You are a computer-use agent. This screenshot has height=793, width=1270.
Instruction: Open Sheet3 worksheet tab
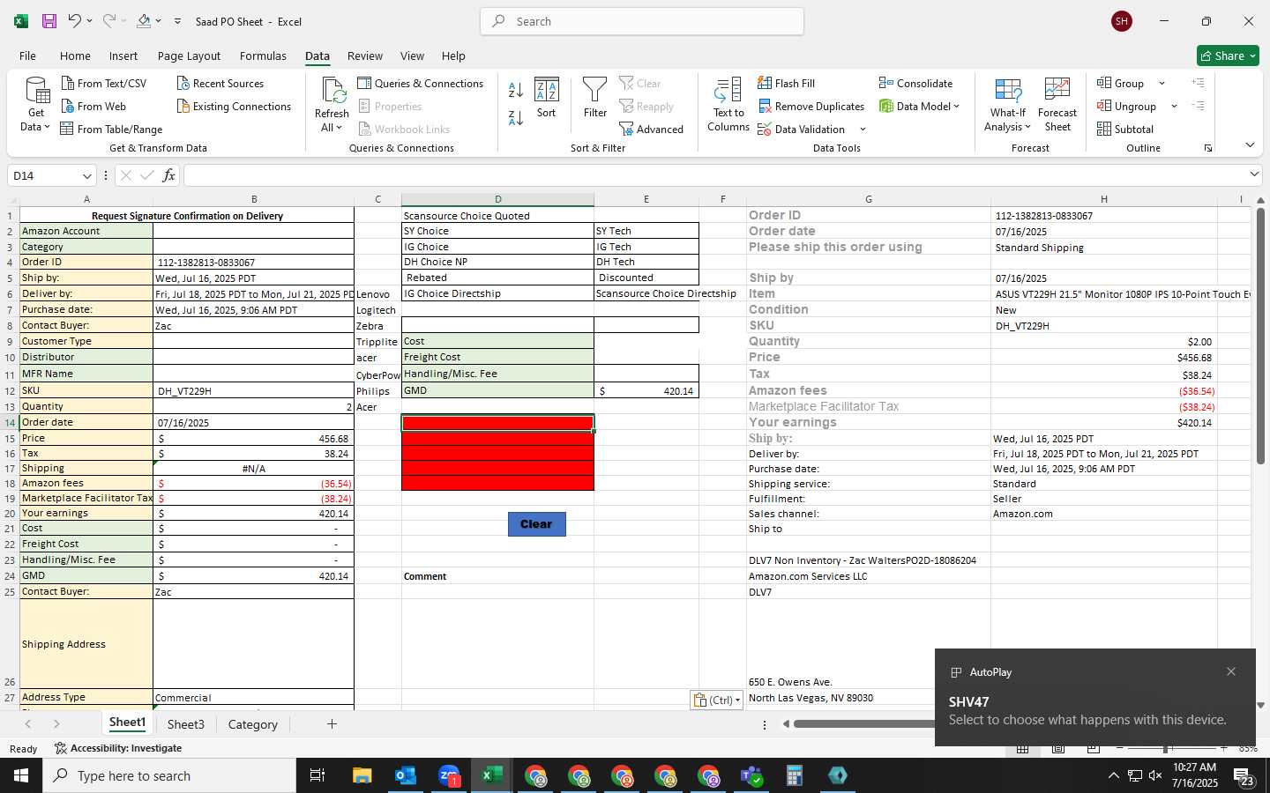186,724
